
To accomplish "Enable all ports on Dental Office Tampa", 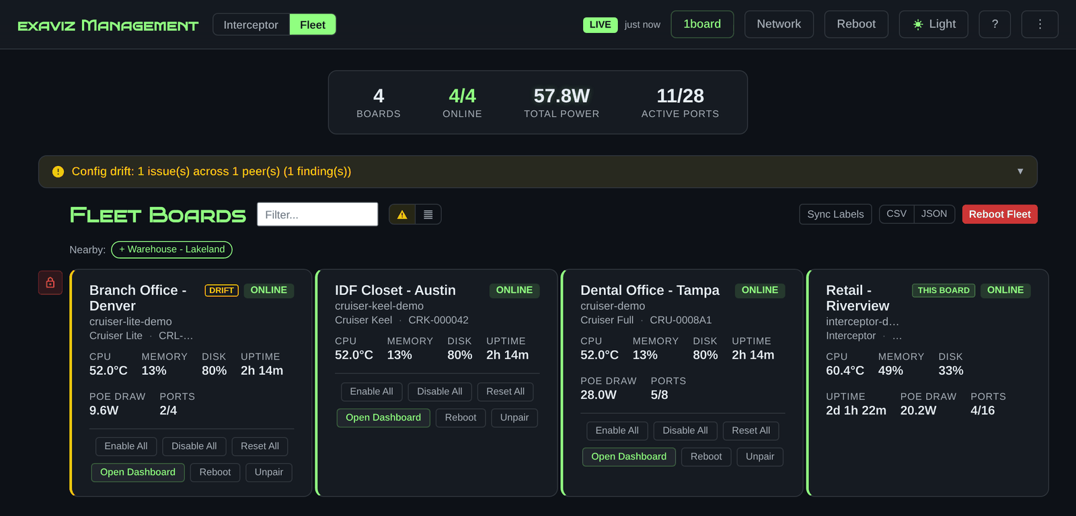I will (x=617, y=431).
